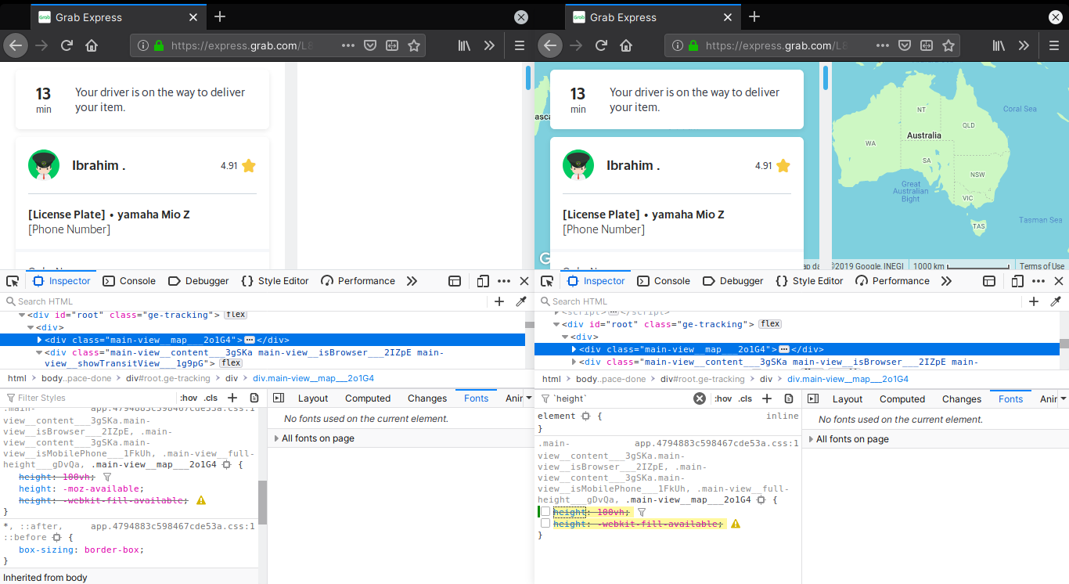
Task: Toggle the 'height: -webkit-fill-available' checkbox in right DevTools
Action: pos(545,524)
